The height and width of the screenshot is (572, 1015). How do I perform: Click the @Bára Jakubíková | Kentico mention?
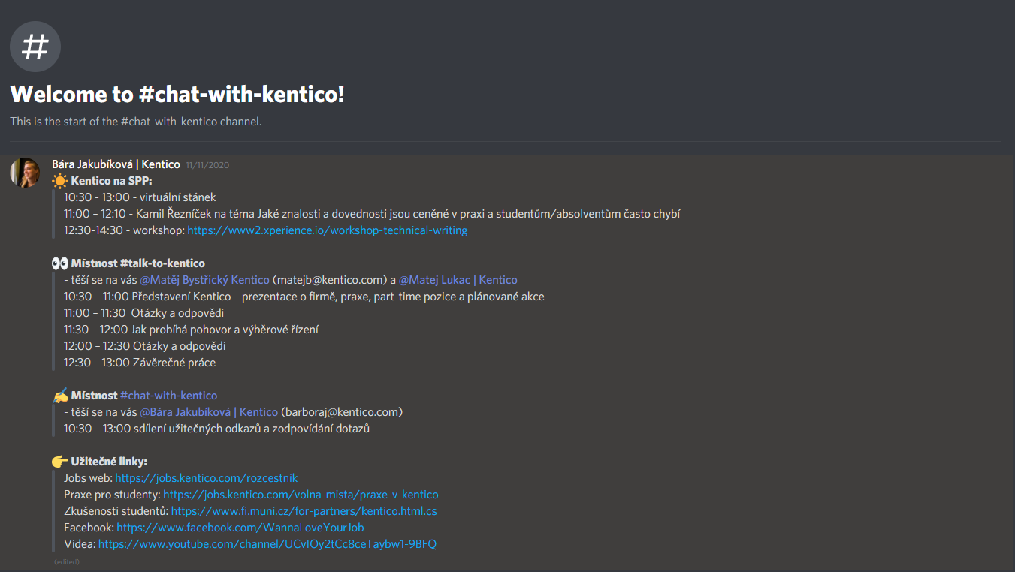[x=209, y=412]
